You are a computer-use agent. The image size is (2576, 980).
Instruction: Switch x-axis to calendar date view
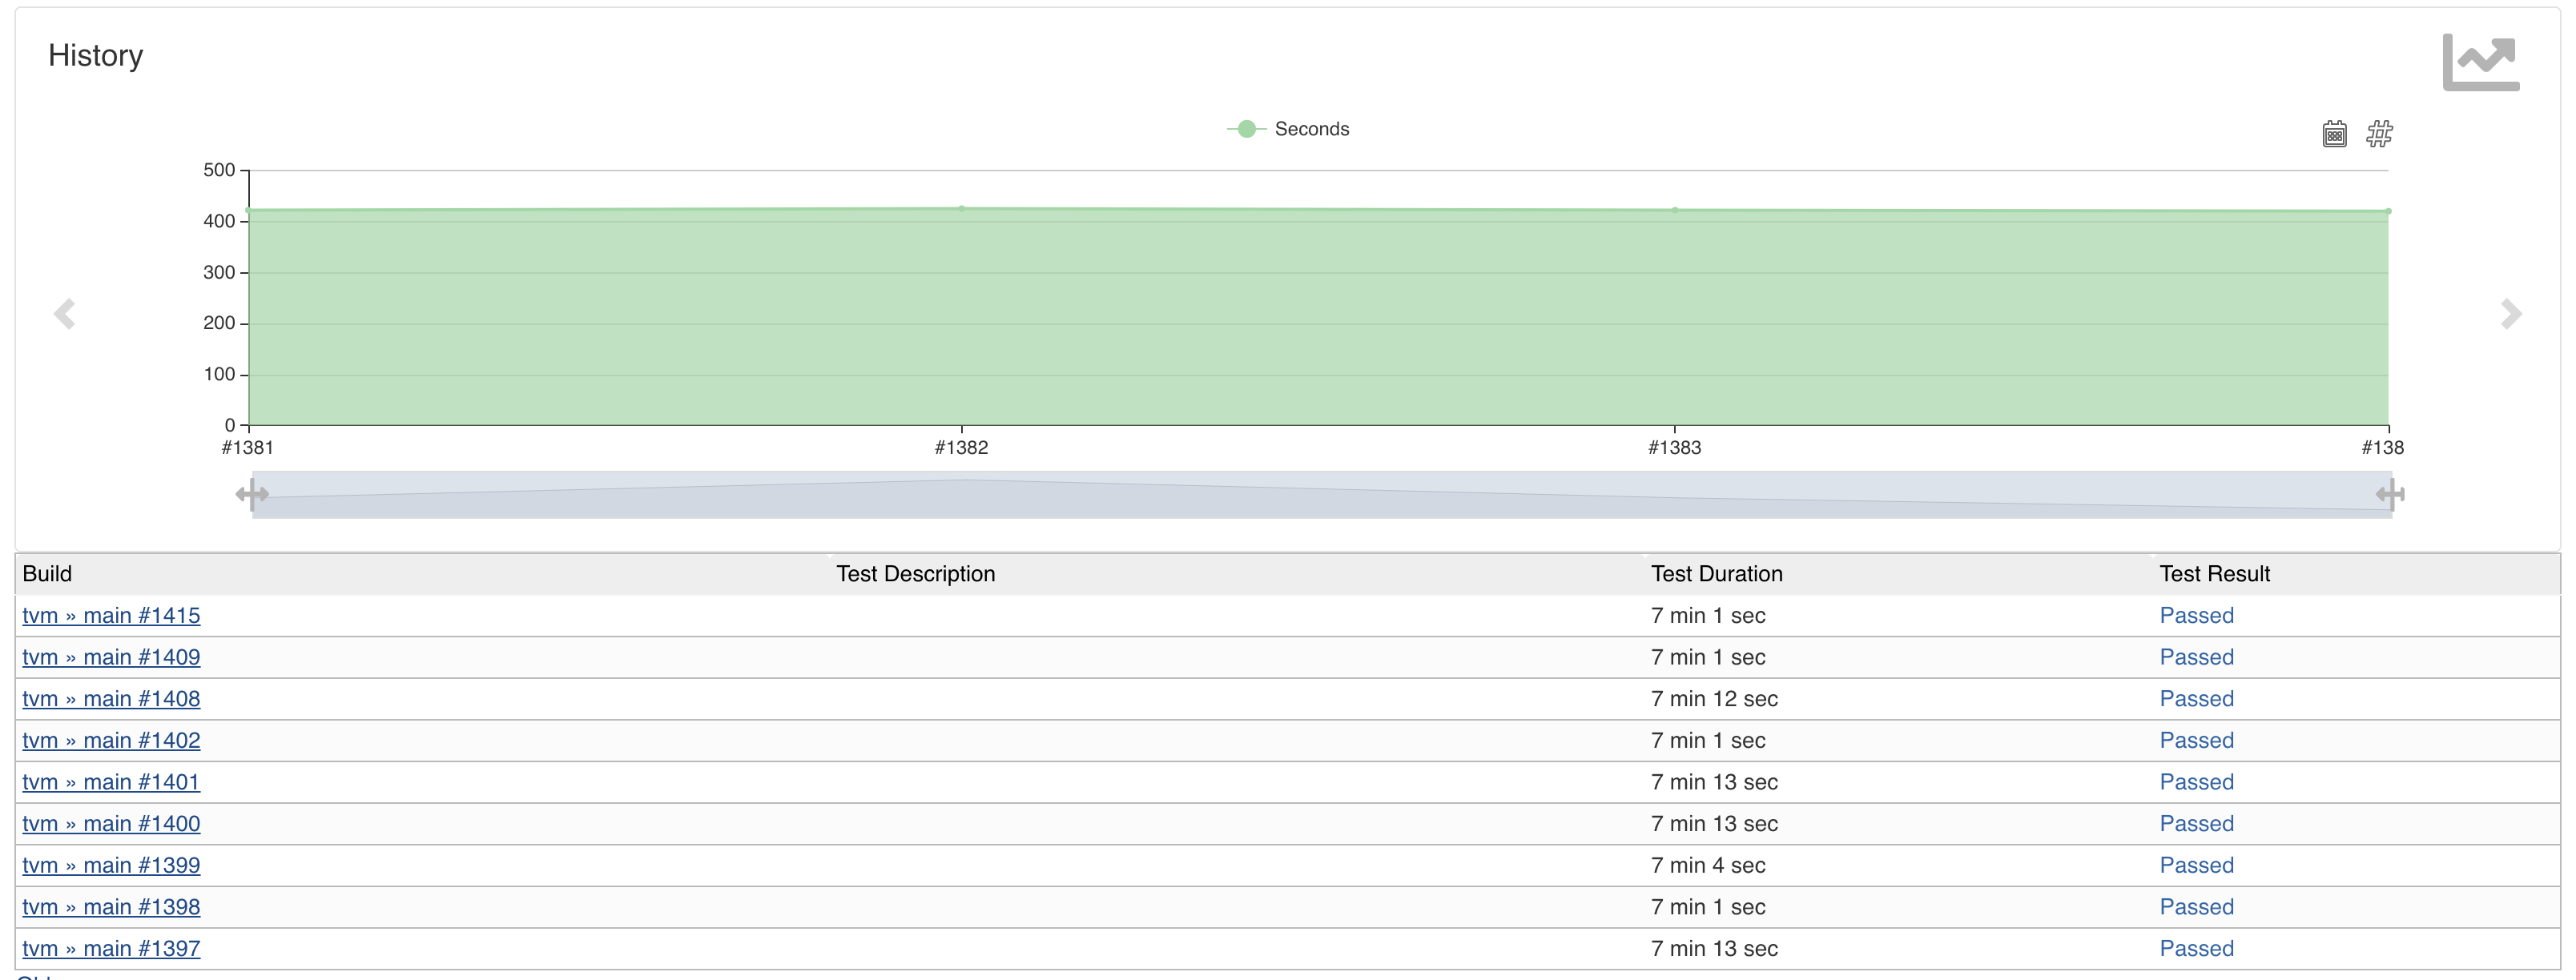[x=2334, y=134]
